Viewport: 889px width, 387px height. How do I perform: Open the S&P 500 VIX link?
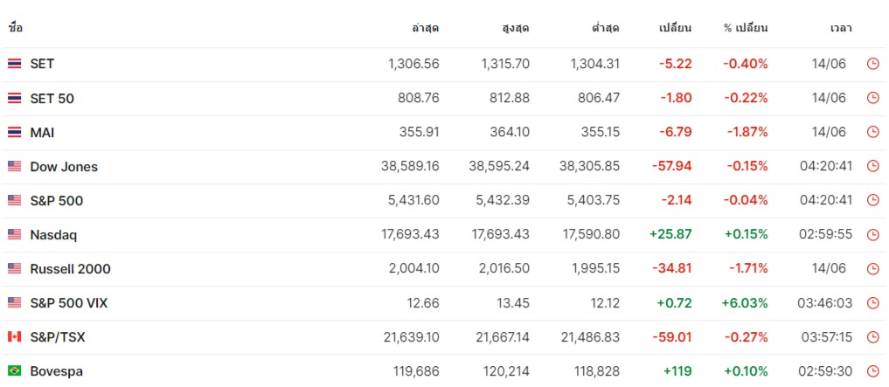coord(68,303)
